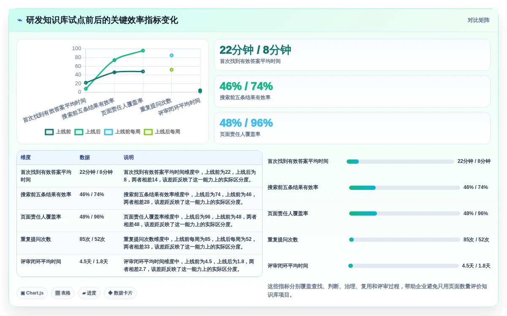
Task: Select the 46% / 74% stat card
Action: point(352,92)
